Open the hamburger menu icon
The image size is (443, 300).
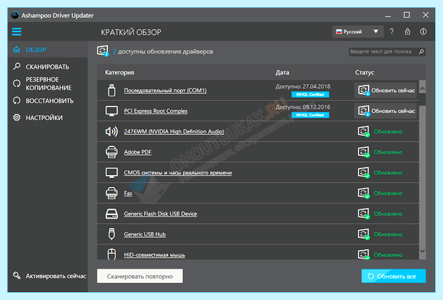[x=16, y=31]
